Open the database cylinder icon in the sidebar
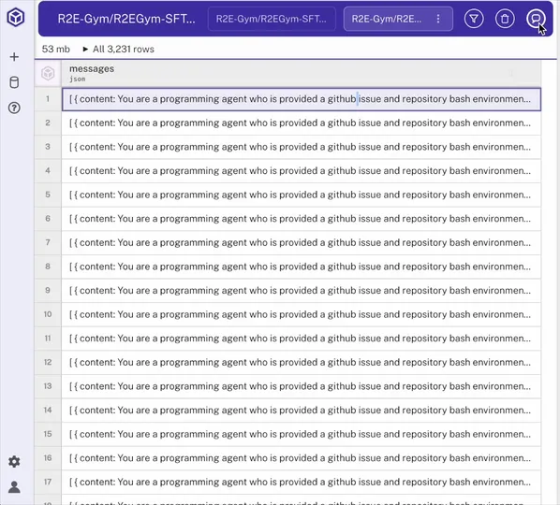 [x=14, y=82]
